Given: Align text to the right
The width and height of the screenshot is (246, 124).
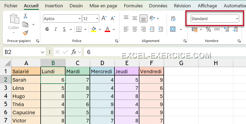Looking at the screenshot, I should (143, 29).
